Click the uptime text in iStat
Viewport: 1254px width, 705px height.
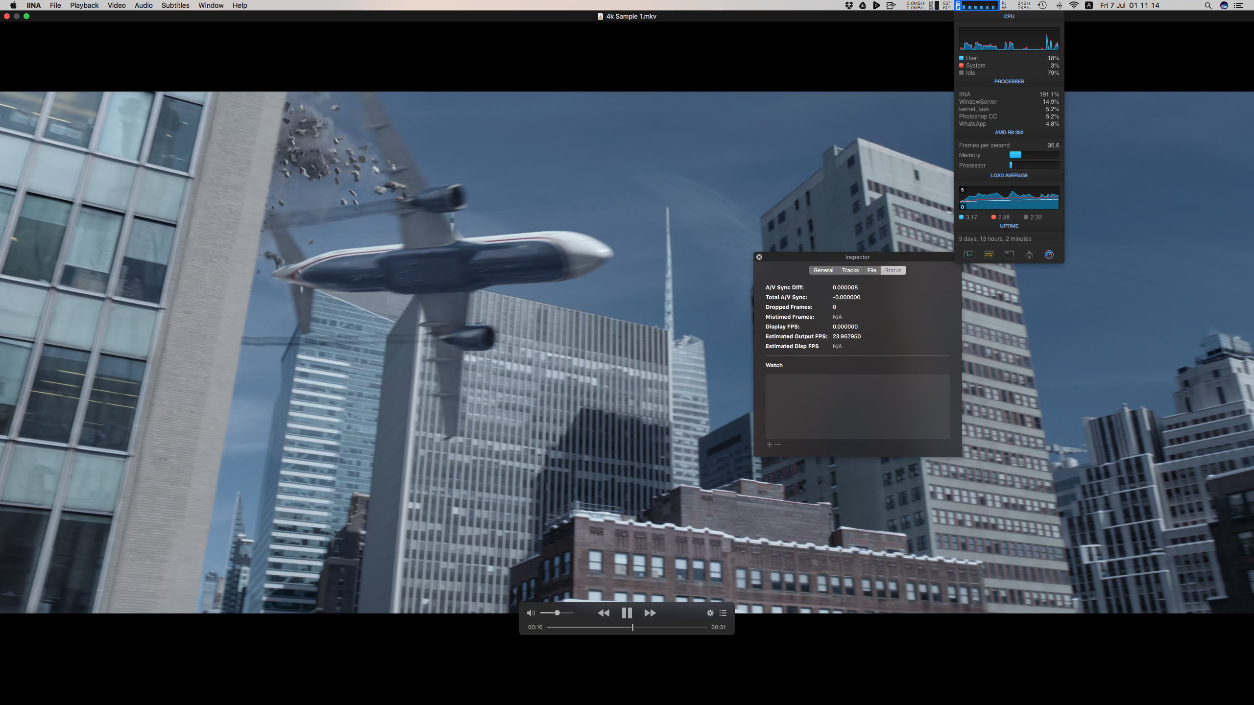click(x=995, y=239)
